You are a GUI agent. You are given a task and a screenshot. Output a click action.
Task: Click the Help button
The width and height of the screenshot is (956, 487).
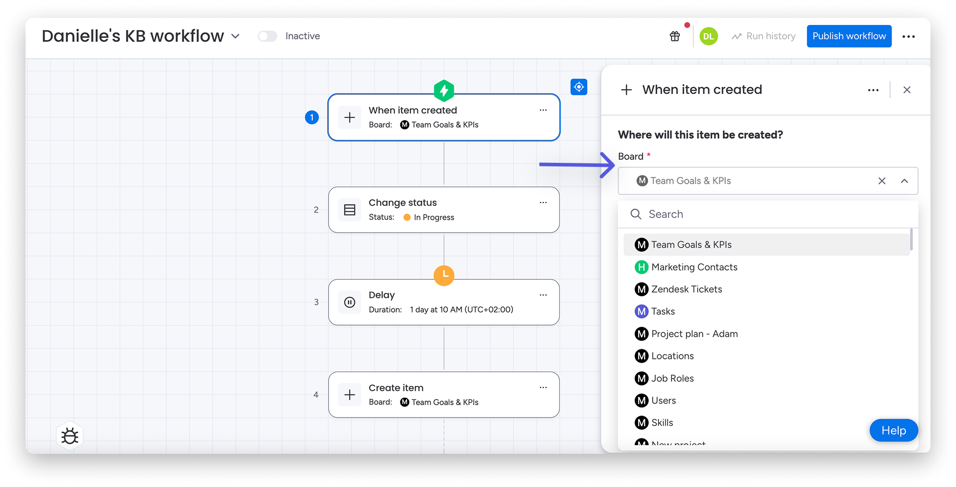click(893, 430)
